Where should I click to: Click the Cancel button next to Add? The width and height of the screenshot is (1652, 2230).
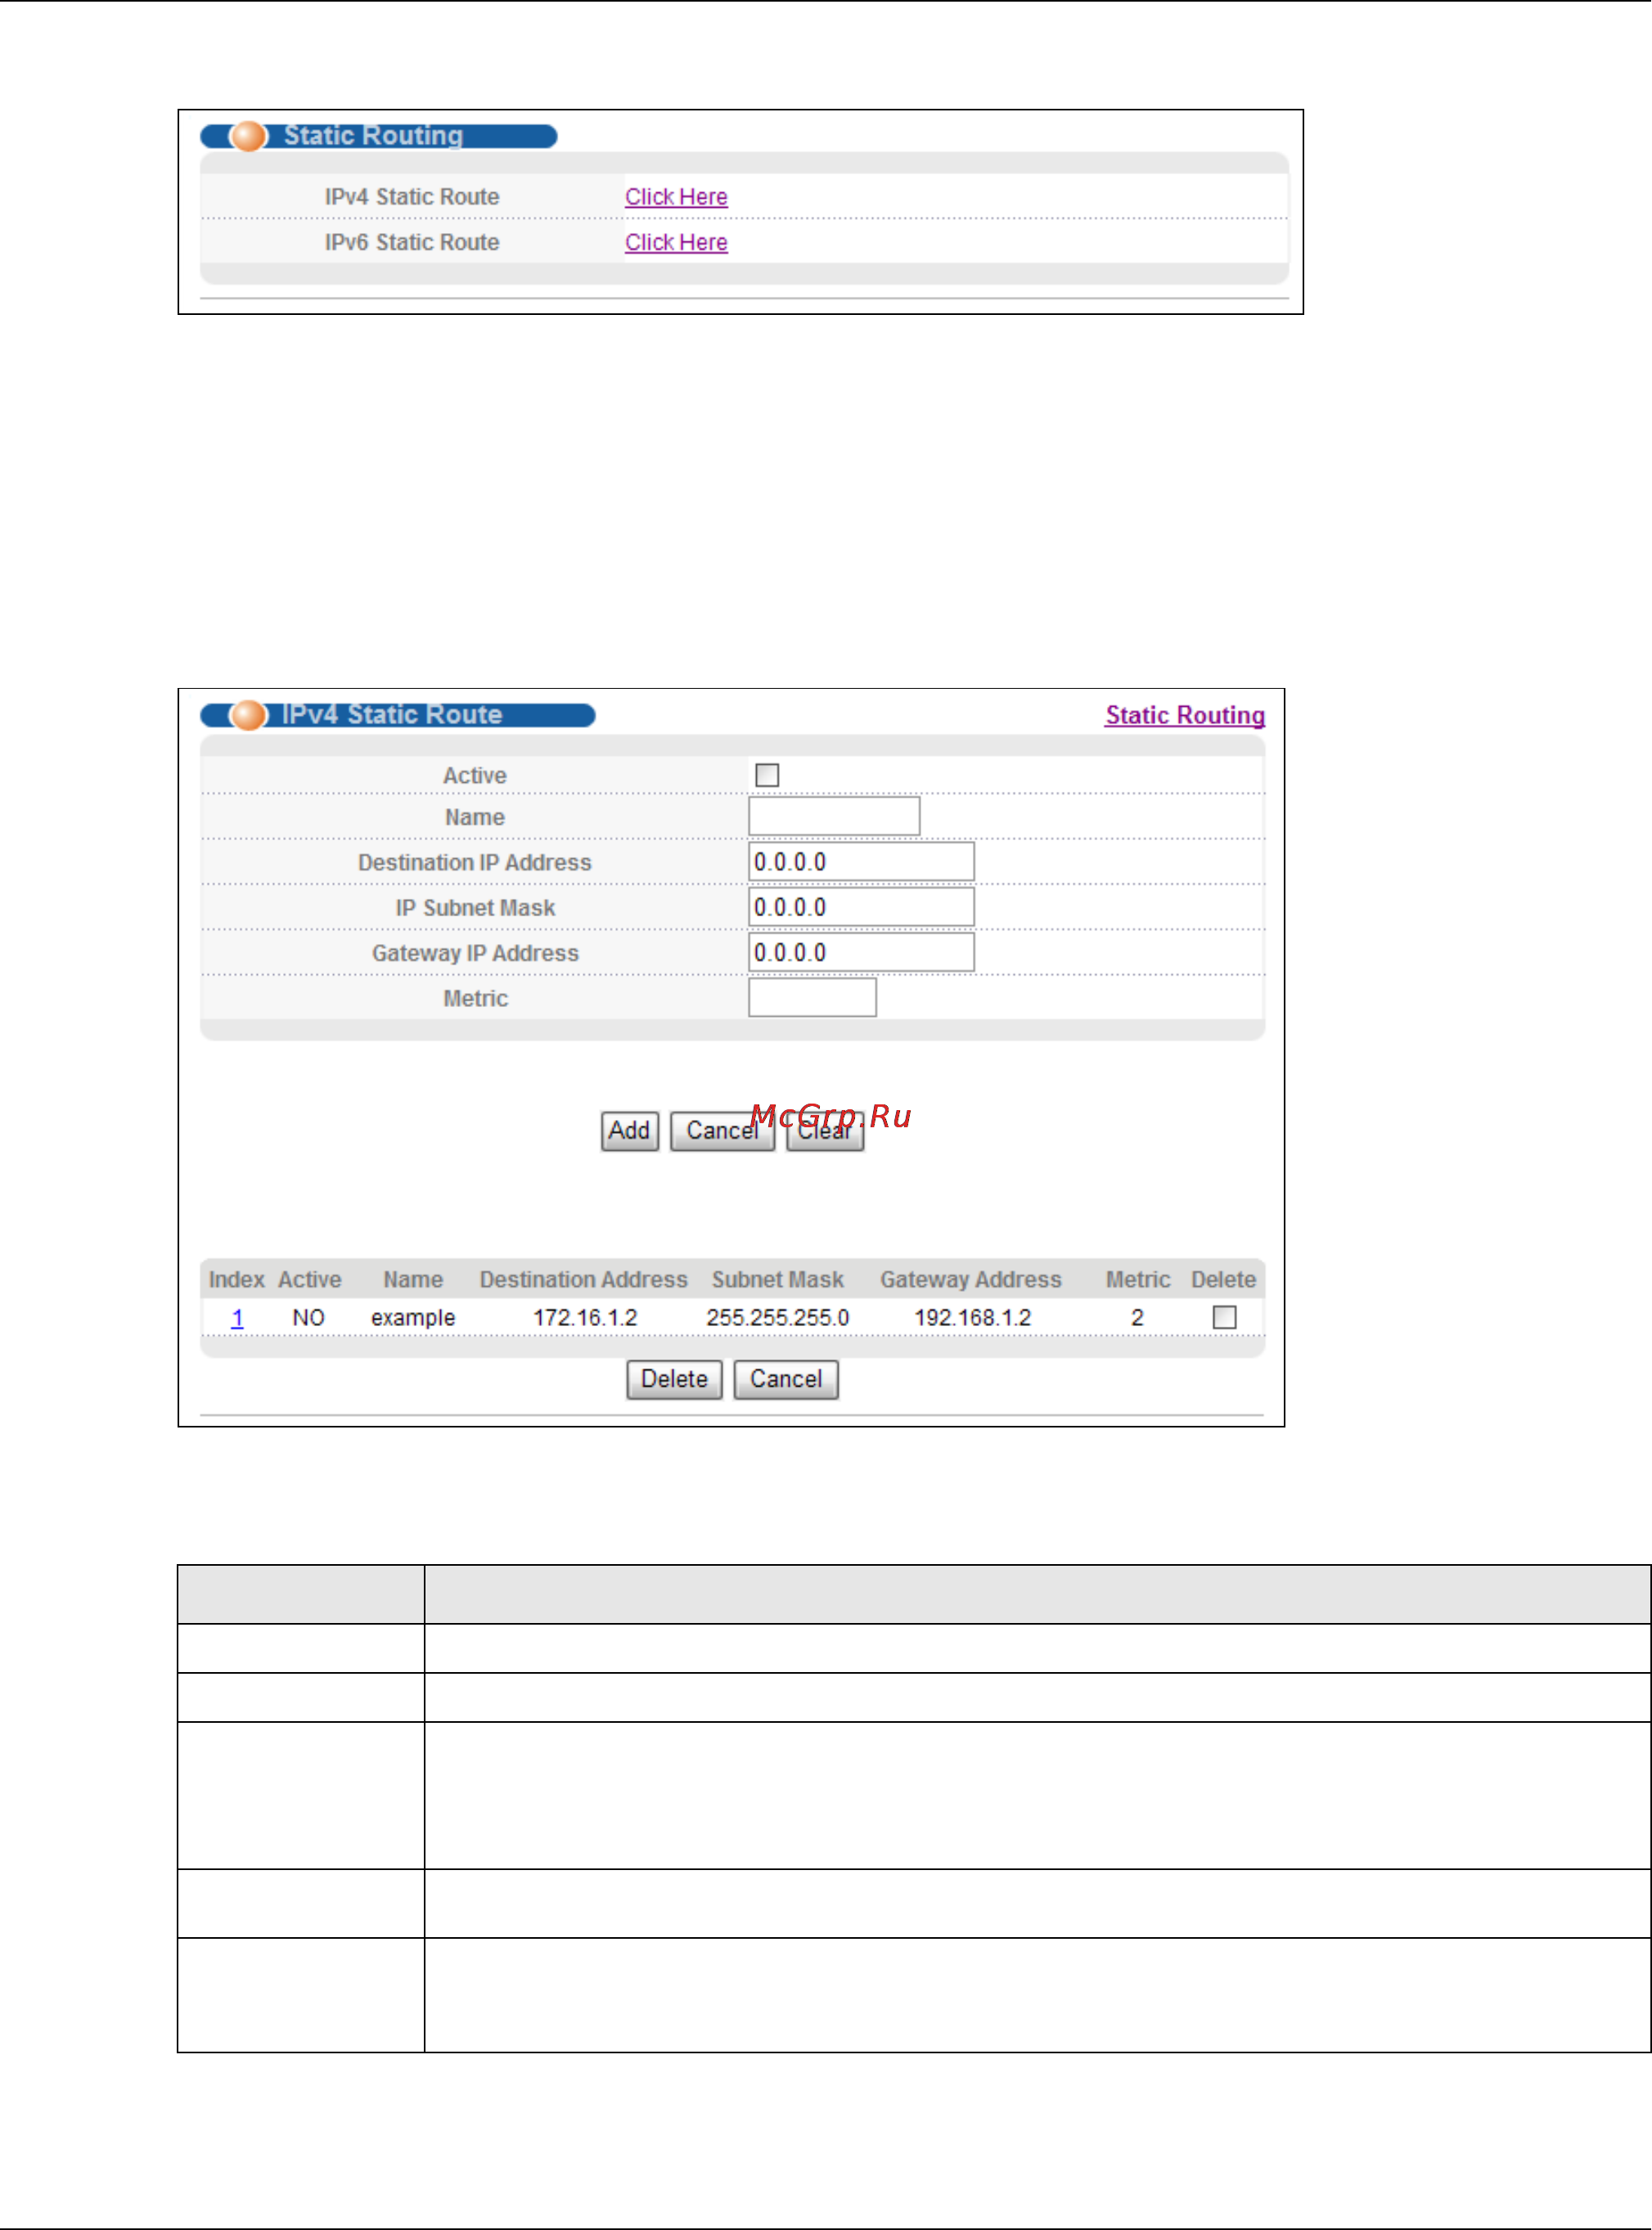coord(722,1131)
